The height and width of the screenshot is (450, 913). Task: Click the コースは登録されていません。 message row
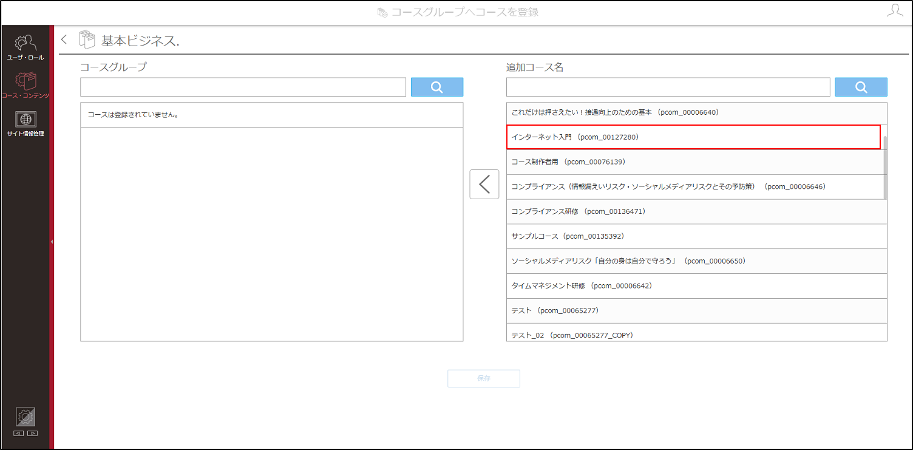pos(271,115)
